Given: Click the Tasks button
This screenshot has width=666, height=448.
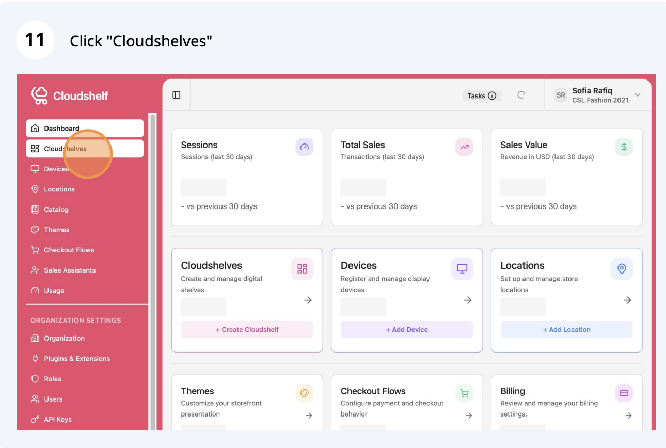Looking at the screenshot, I should pyautogui.click(x=482, y=95).
